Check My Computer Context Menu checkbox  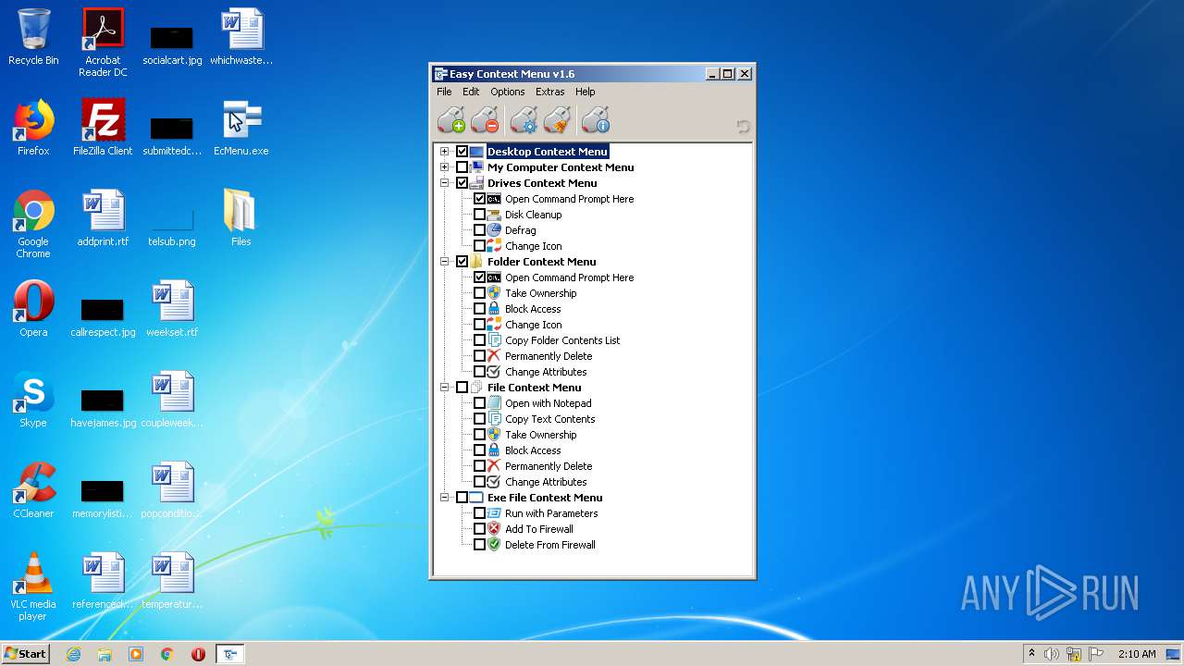click(x=462, y=167)
